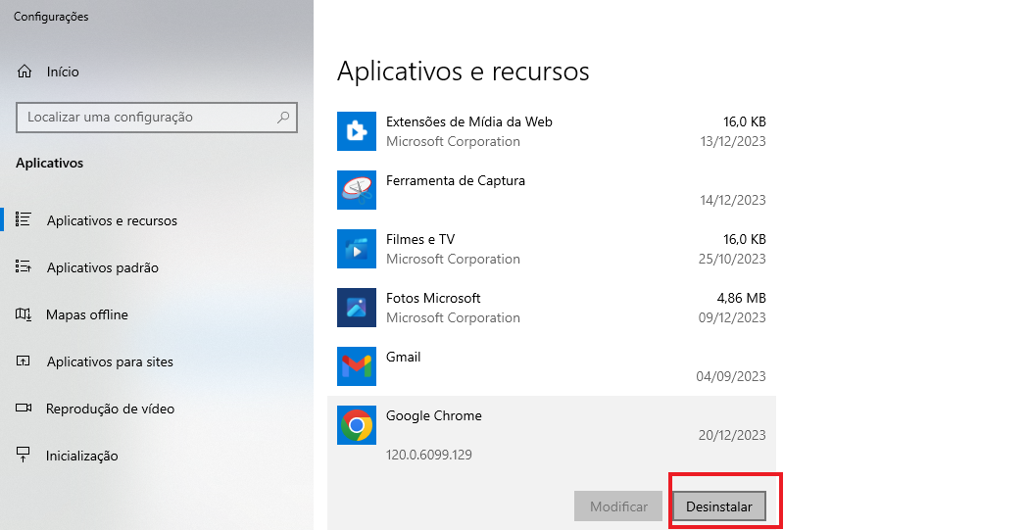The image size is (1028, 530).
Task: Click Extensões de Mídia date 13/12/2023
Action: click(733, 141)
